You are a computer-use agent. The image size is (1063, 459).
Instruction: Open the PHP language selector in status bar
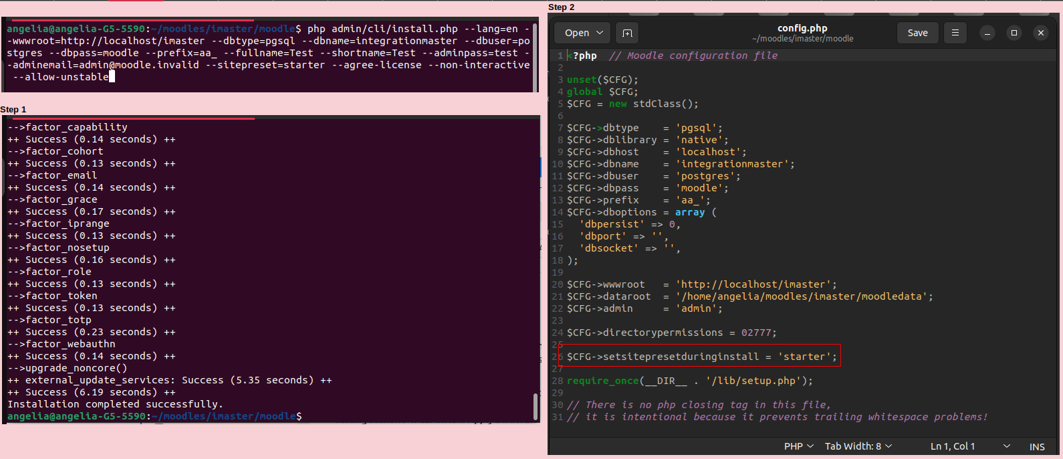pos(798,446)
